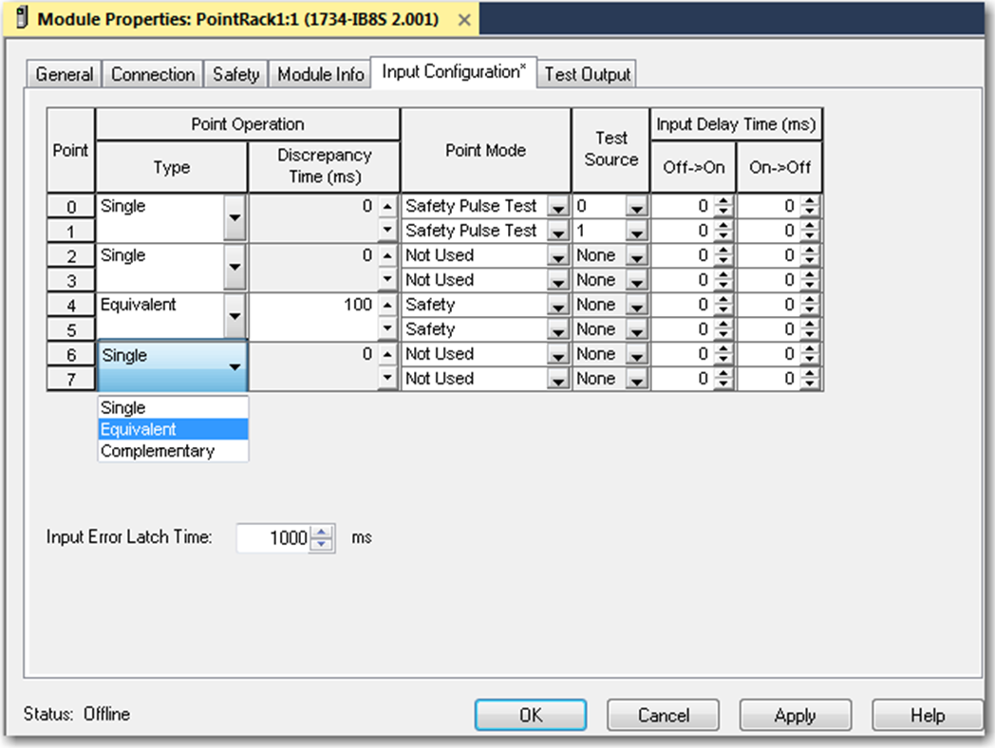Open Point Mode dropdown for point 0
This screenshot has width=995, height=748.
558,207
